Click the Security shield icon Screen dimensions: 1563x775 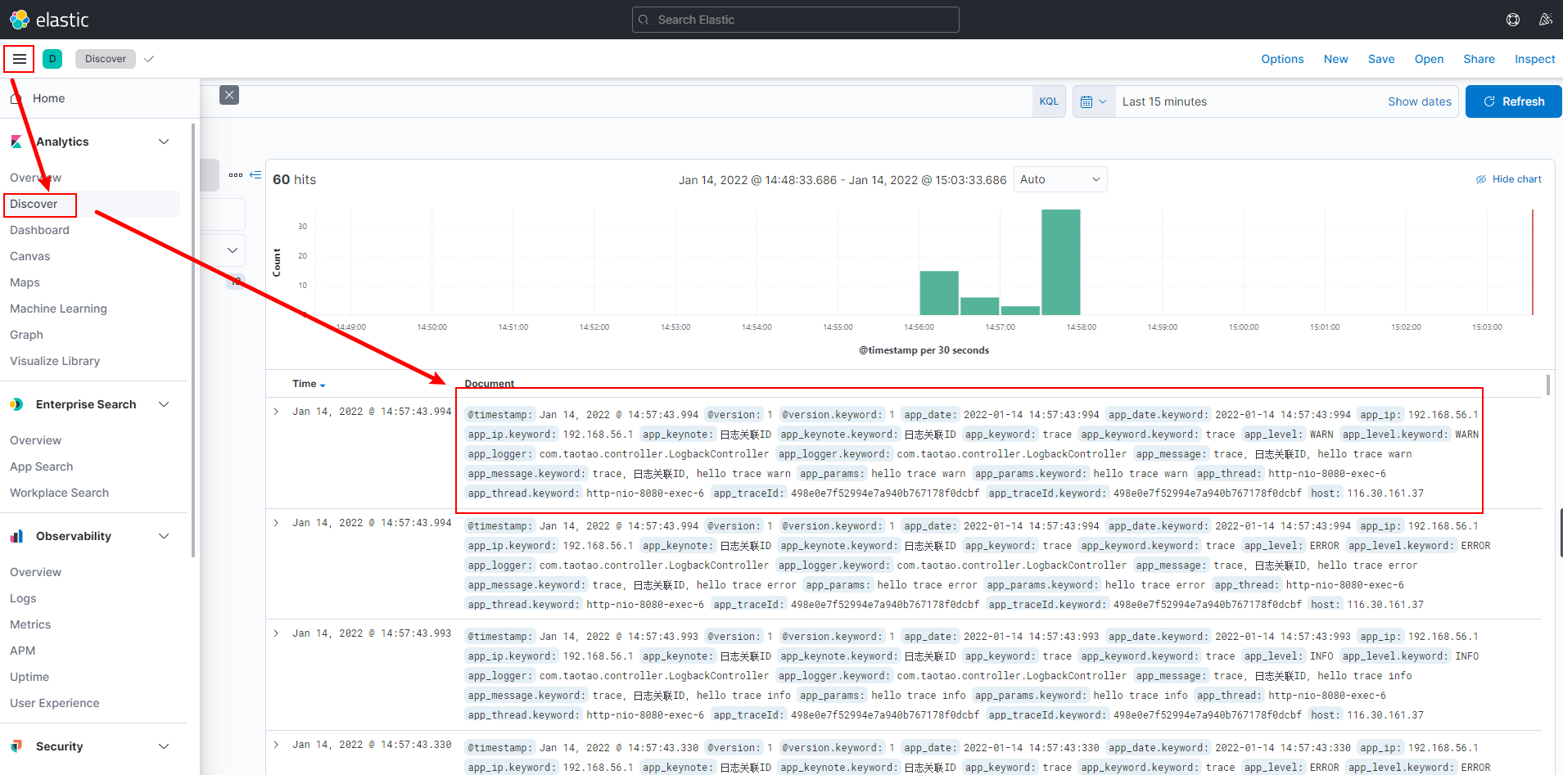point(16,746)
